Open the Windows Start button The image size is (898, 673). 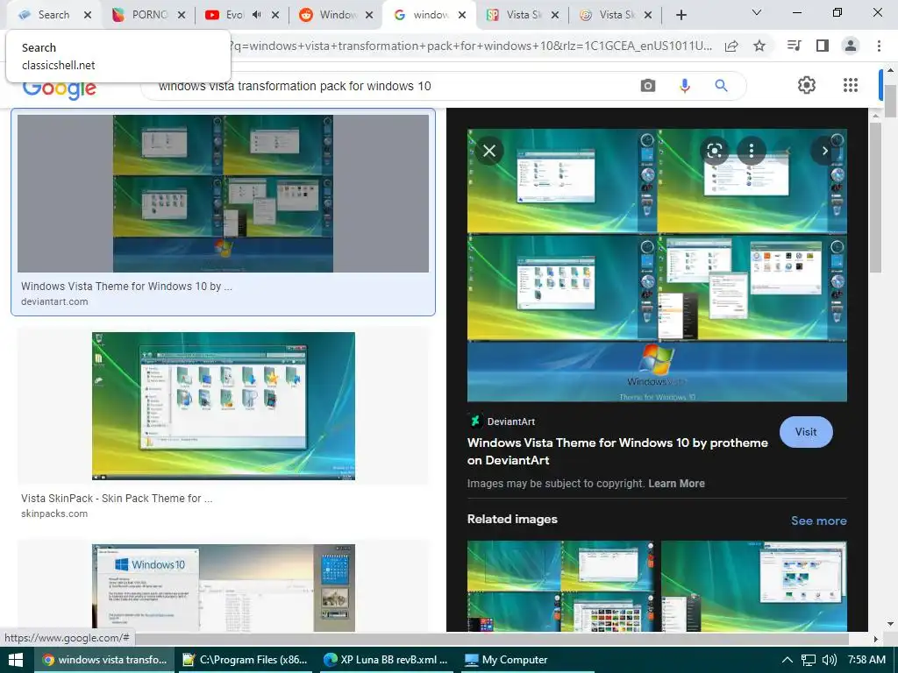click(16, 660)
